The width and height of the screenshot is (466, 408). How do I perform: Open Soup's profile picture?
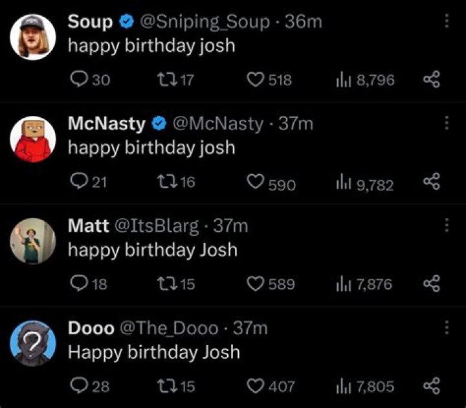(34, 37)
